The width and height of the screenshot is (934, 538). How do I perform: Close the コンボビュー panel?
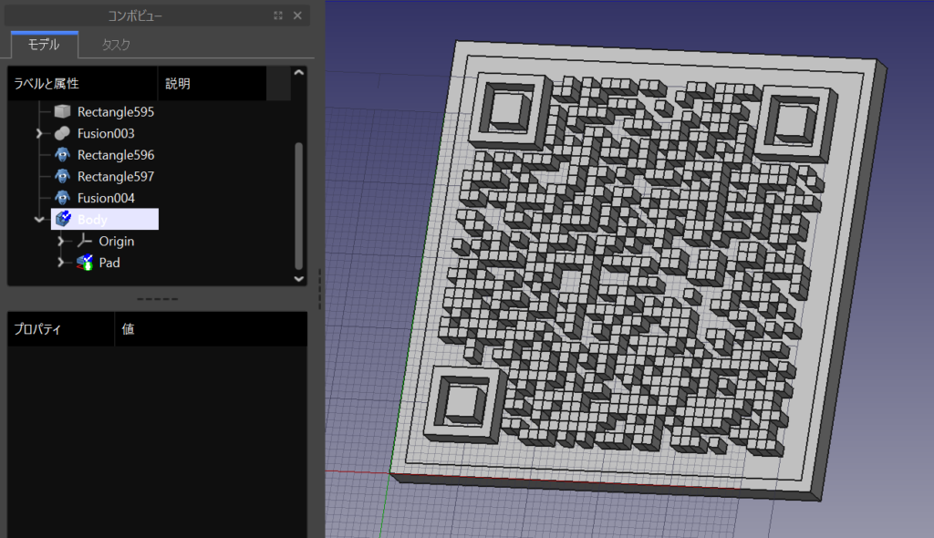pyautogui.click(x=297, y=16)
